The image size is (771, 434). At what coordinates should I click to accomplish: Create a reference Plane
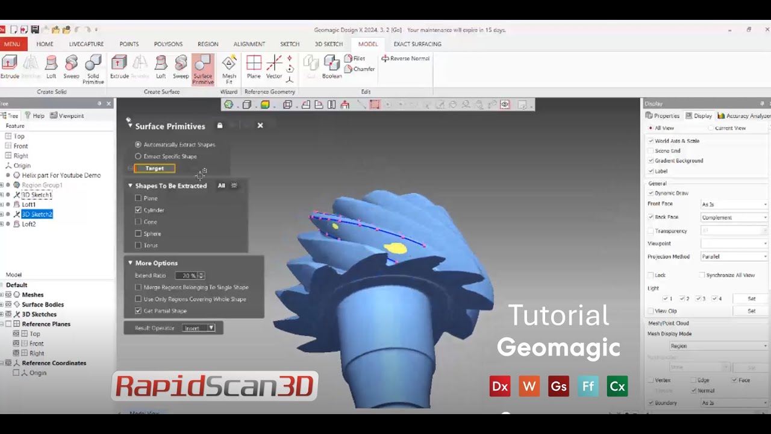[254, 67]
